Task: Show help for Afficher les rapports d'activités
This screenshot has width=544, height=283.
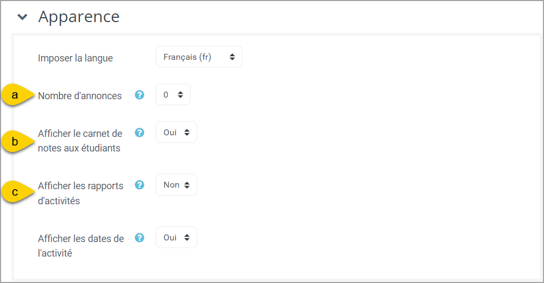Action: [139, 185]
